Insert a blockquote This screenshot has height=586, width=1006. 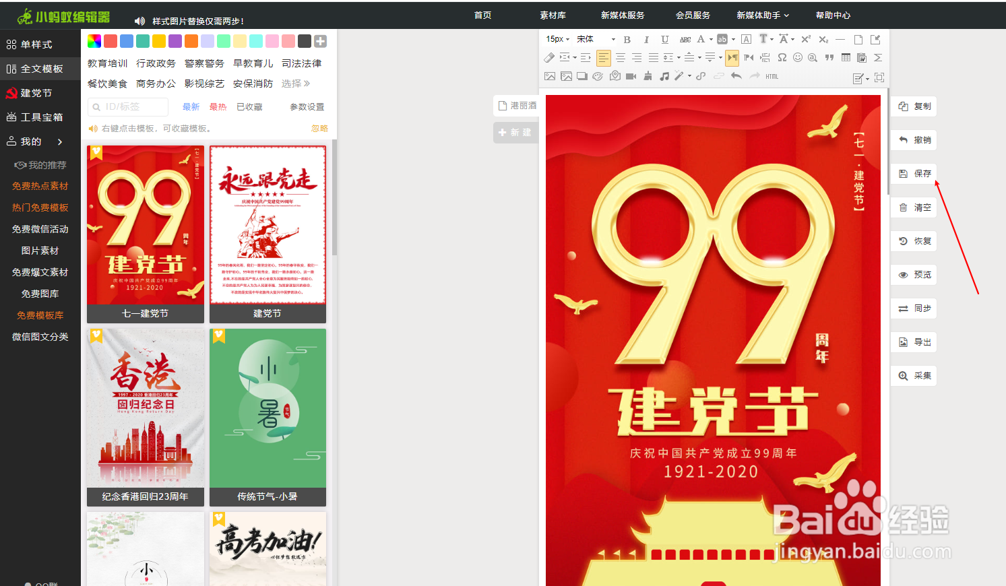tap(829, 58)
